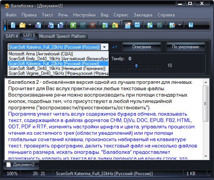Click the Split and convert to audio icon
The image size is (214, 180).
(x=61, y=25)
